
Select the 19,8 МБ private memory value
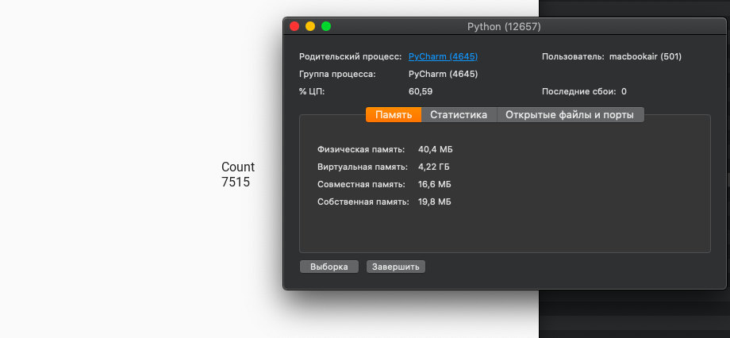[x=434, y=202]
